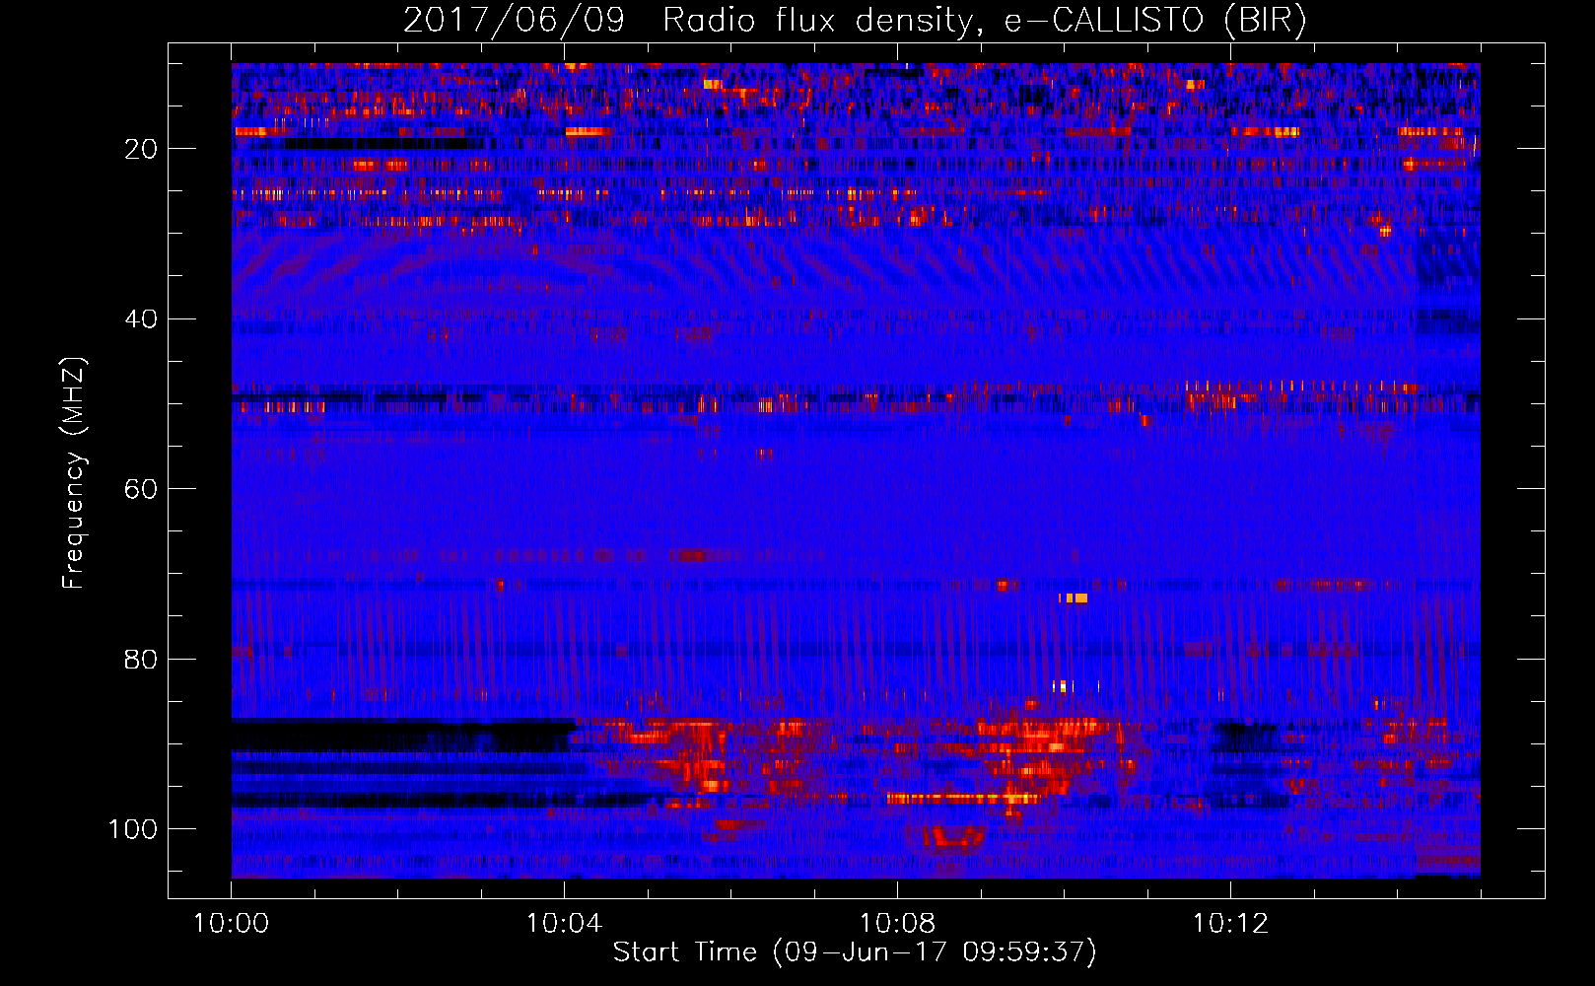Click the 10:00 time tick label
The height and width of the screenshot is (986, 1595).
coord(231,924)
